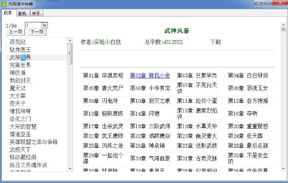The height and width of the screenshot is (183, 288).
Task: Select book 武极天下 in list
Action: 20,150
